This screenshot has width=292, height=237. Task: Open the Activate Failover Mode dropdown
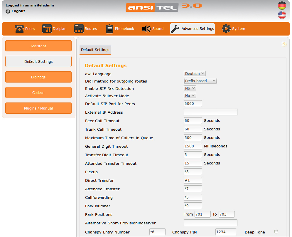click(x=190, y=96)
